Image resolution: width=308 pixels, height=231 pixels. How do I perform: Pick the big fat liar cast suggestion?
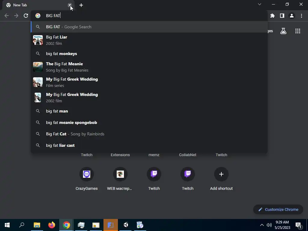(x=149, y=145)
